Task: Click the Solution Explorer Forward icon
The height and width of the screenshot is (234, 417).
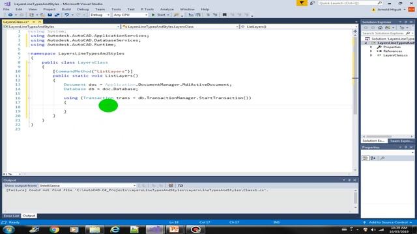Action: pyautogui.click(x=373, y=27)
